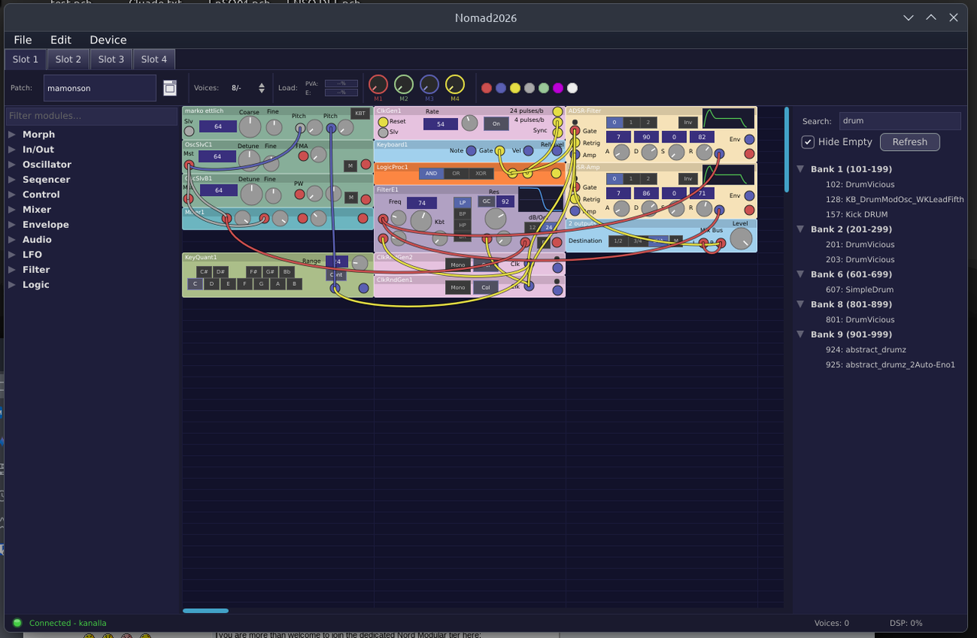
Task: Toggle the On button on ClkGen1
Action: (x=496, y=123)
